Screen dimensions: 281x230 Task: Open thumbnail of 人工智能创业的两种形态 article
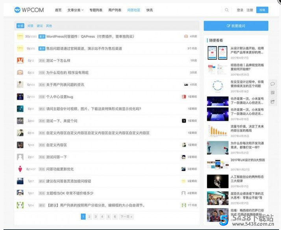(x=218, y=181)
